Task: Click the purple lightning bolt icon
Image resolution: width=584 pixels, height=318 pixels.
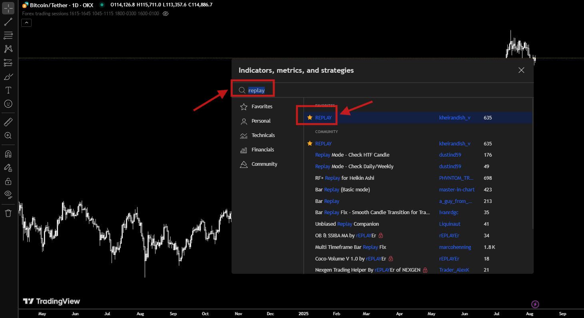Action: pos(535,304)
